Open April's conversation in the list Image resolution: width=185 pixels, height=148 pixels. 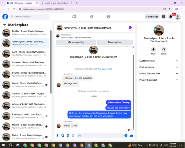tap(25, 54)
